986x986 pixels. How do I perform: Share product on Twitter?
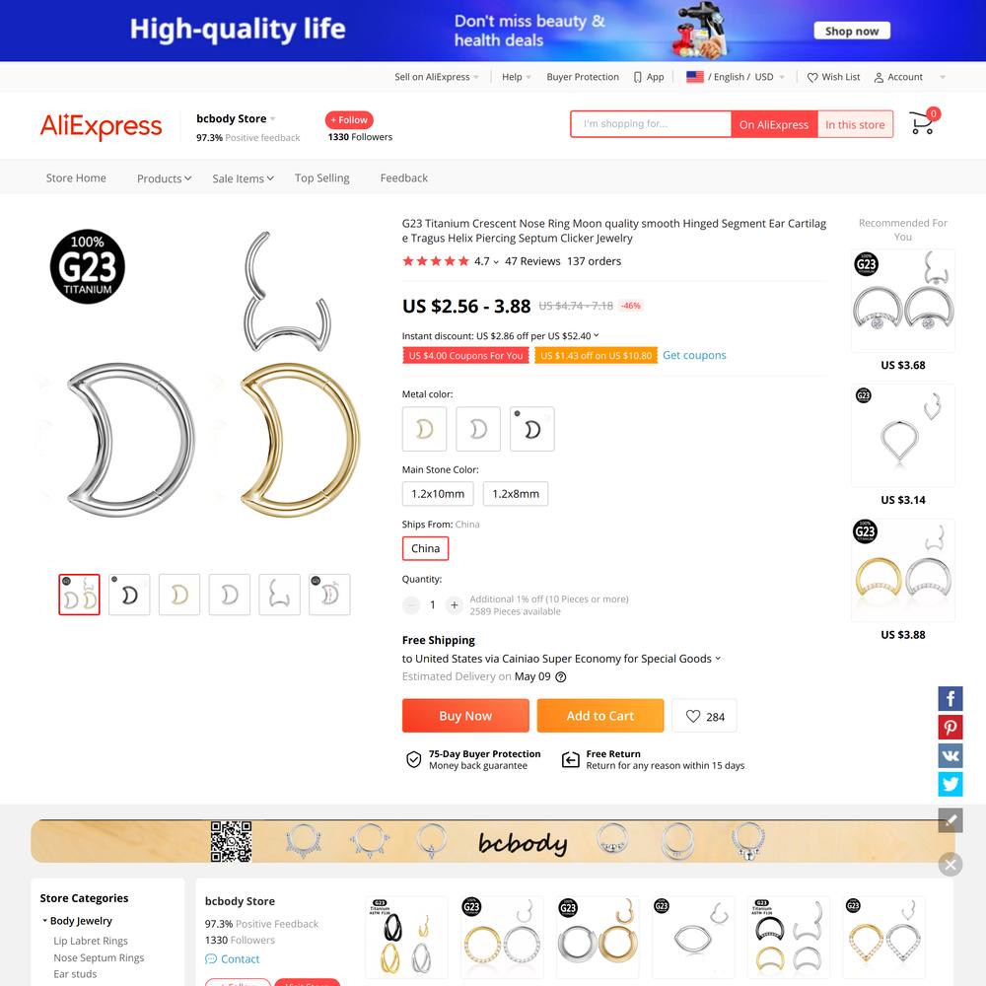click(x=951, y=784)
